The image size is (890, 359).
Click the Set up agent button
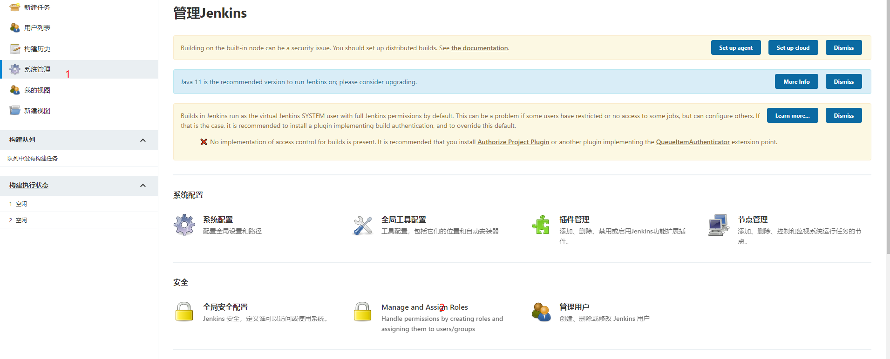point(736,47)
